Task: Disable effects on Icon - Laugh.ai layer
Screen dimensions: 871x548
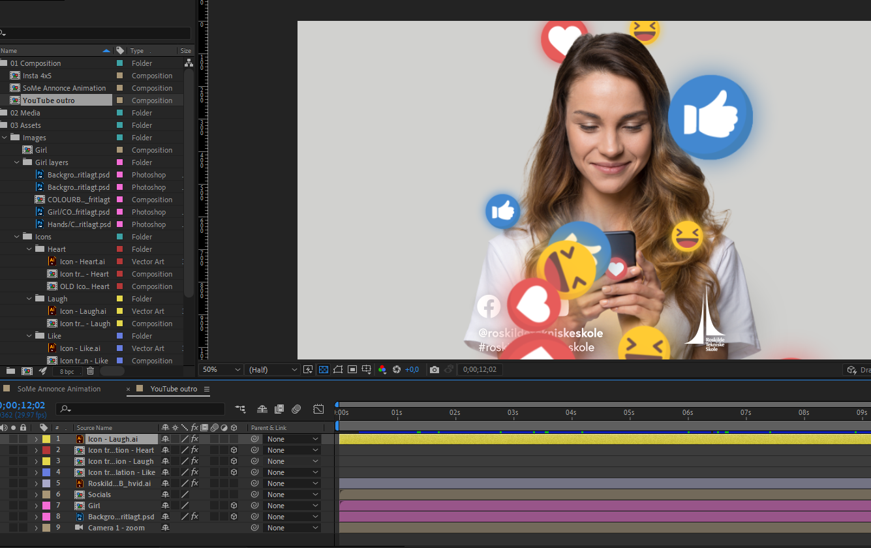Action: click(x=194, y=439)
